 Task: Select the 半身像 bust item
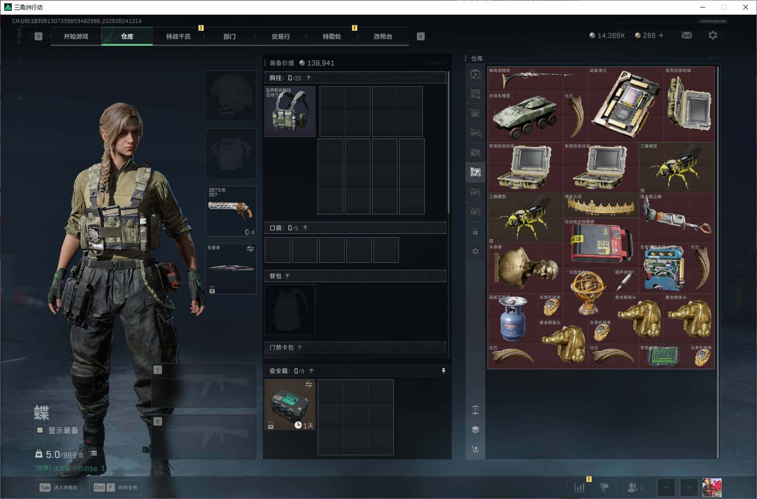tap(525, 268)
